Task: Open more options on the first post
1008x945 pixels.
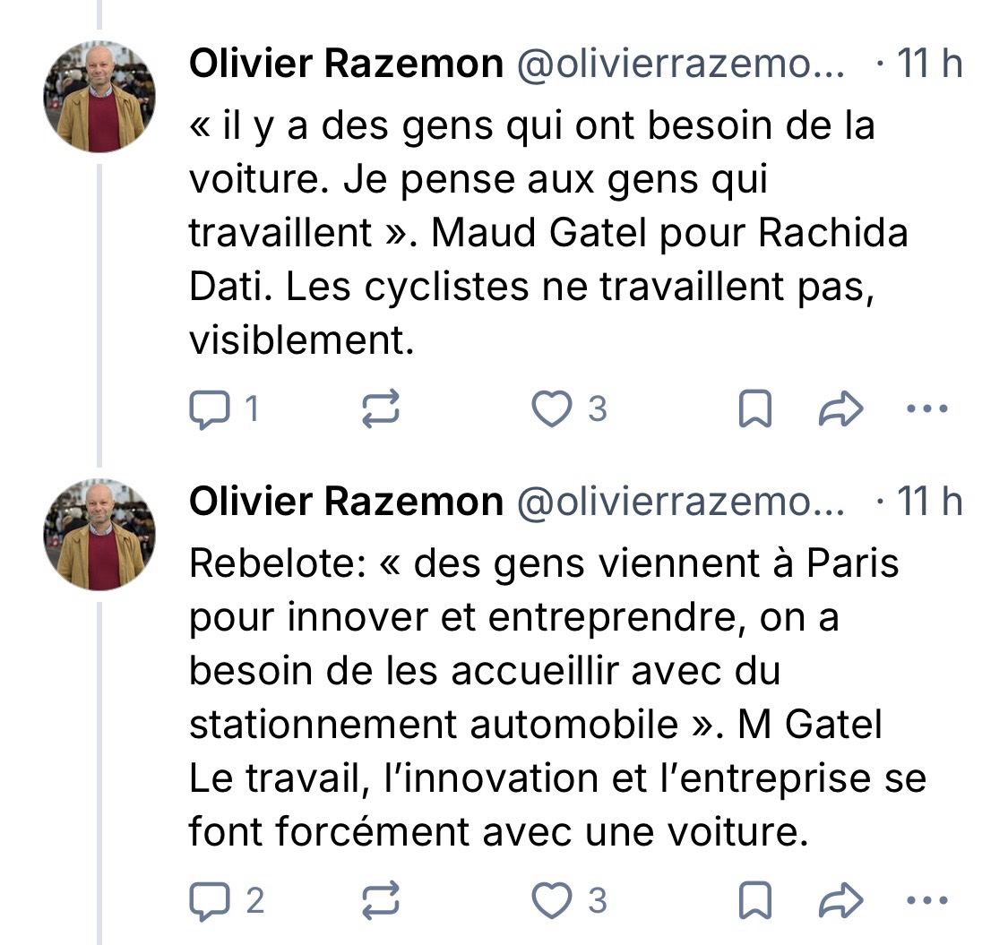Action: tap(926, 410)
